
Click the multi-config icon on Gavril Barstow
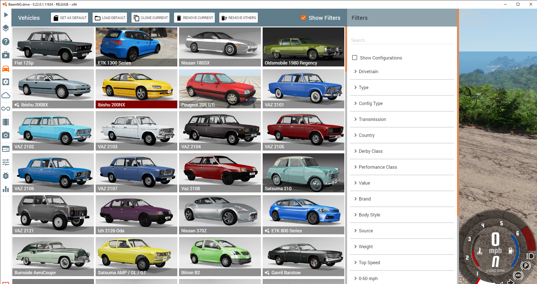(x=267, y=273)
